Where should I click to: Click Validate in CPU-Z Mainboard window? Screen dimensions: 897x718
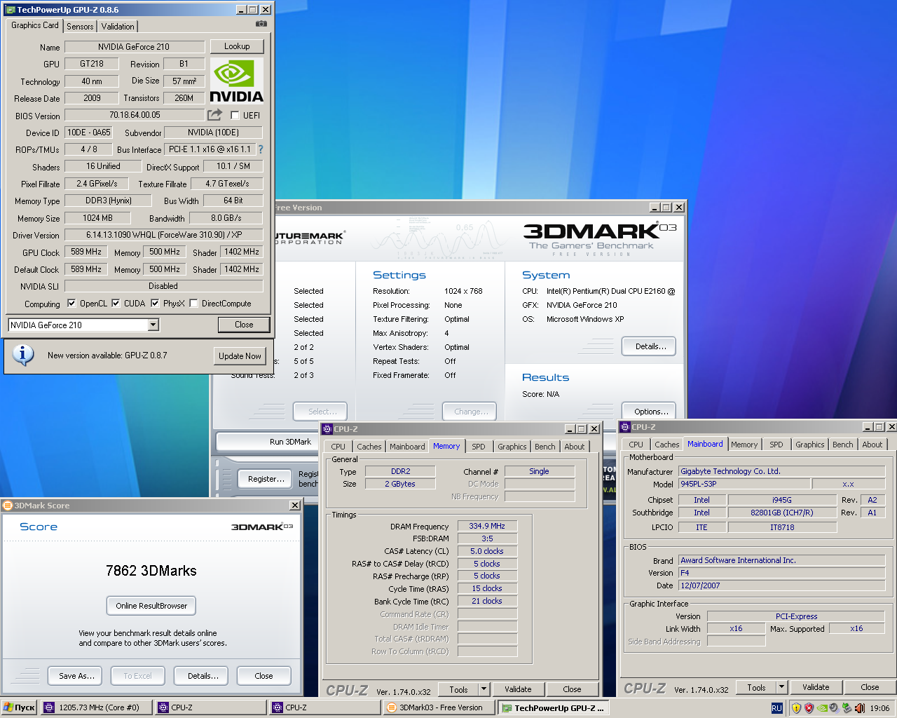click(816, 687)
